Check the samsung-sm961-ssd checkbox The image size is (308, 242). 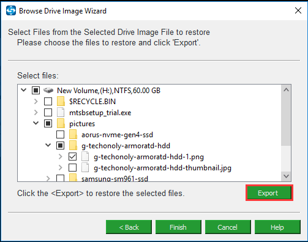(x=60, y=178)
